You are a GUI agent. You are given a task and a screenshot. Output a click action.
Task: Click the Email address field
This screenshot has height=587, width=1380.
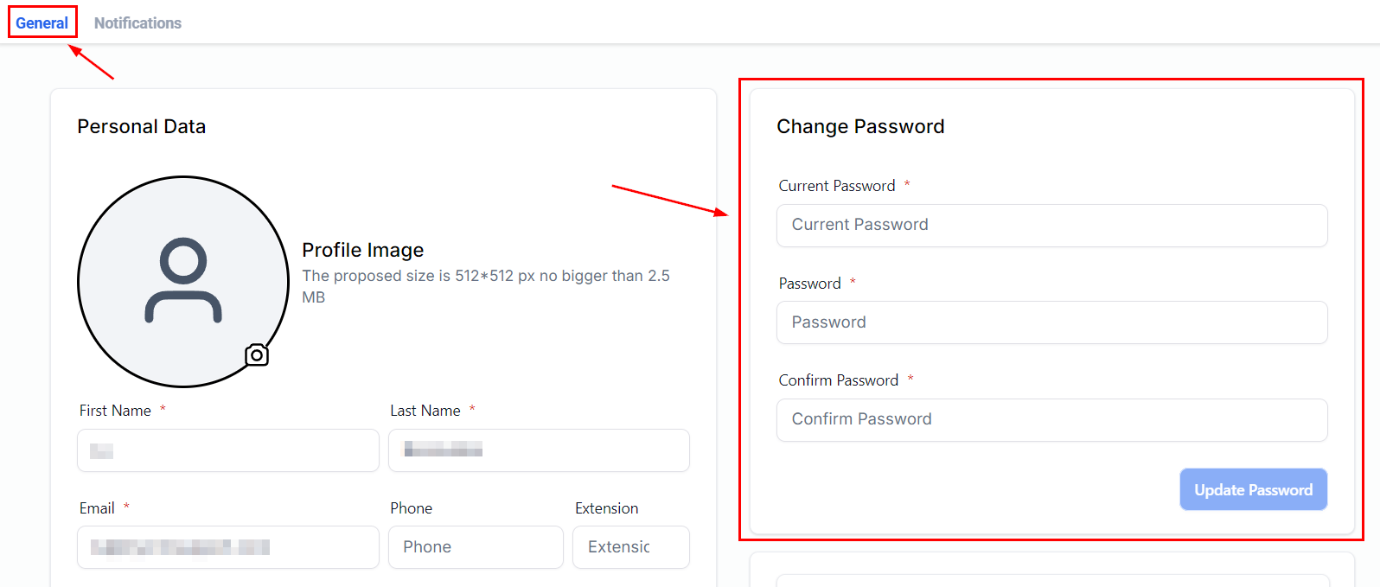pos(228,547)
